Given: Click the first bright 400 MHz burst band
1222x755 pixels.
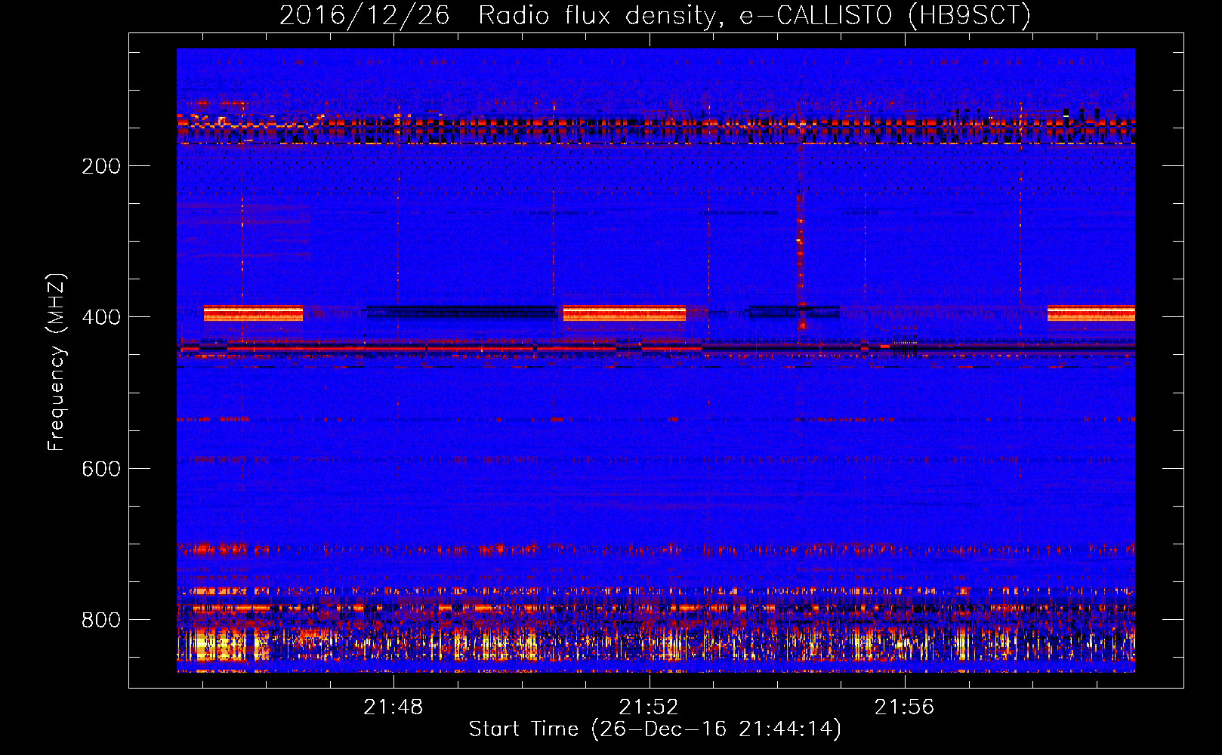Looking at the screenshot, I should pos(253,313).
